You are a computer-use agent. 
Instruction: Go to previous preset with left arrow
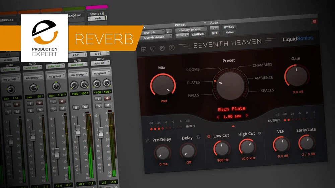[218, 117]
